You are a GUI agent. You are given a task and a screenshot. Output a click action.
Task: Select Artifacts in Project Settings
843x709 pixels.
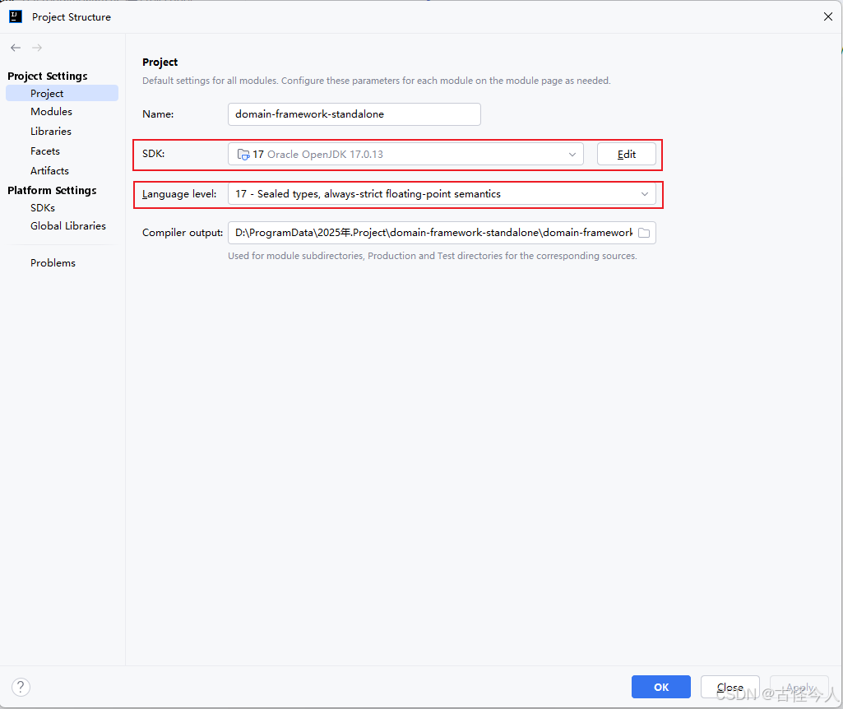point(49,170)
